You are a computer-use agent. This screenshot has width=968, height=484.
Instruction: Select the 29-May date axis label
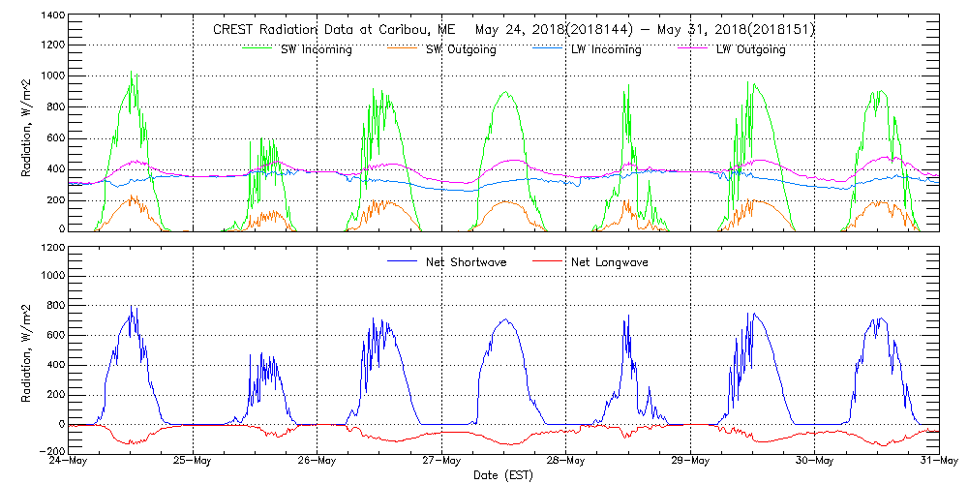690,462
